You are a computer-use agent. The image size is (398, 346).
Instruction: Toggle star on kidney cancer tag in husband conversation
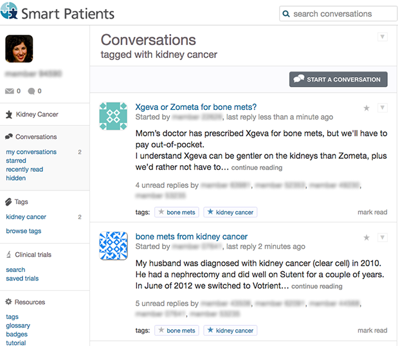click(x=210, y=330)
